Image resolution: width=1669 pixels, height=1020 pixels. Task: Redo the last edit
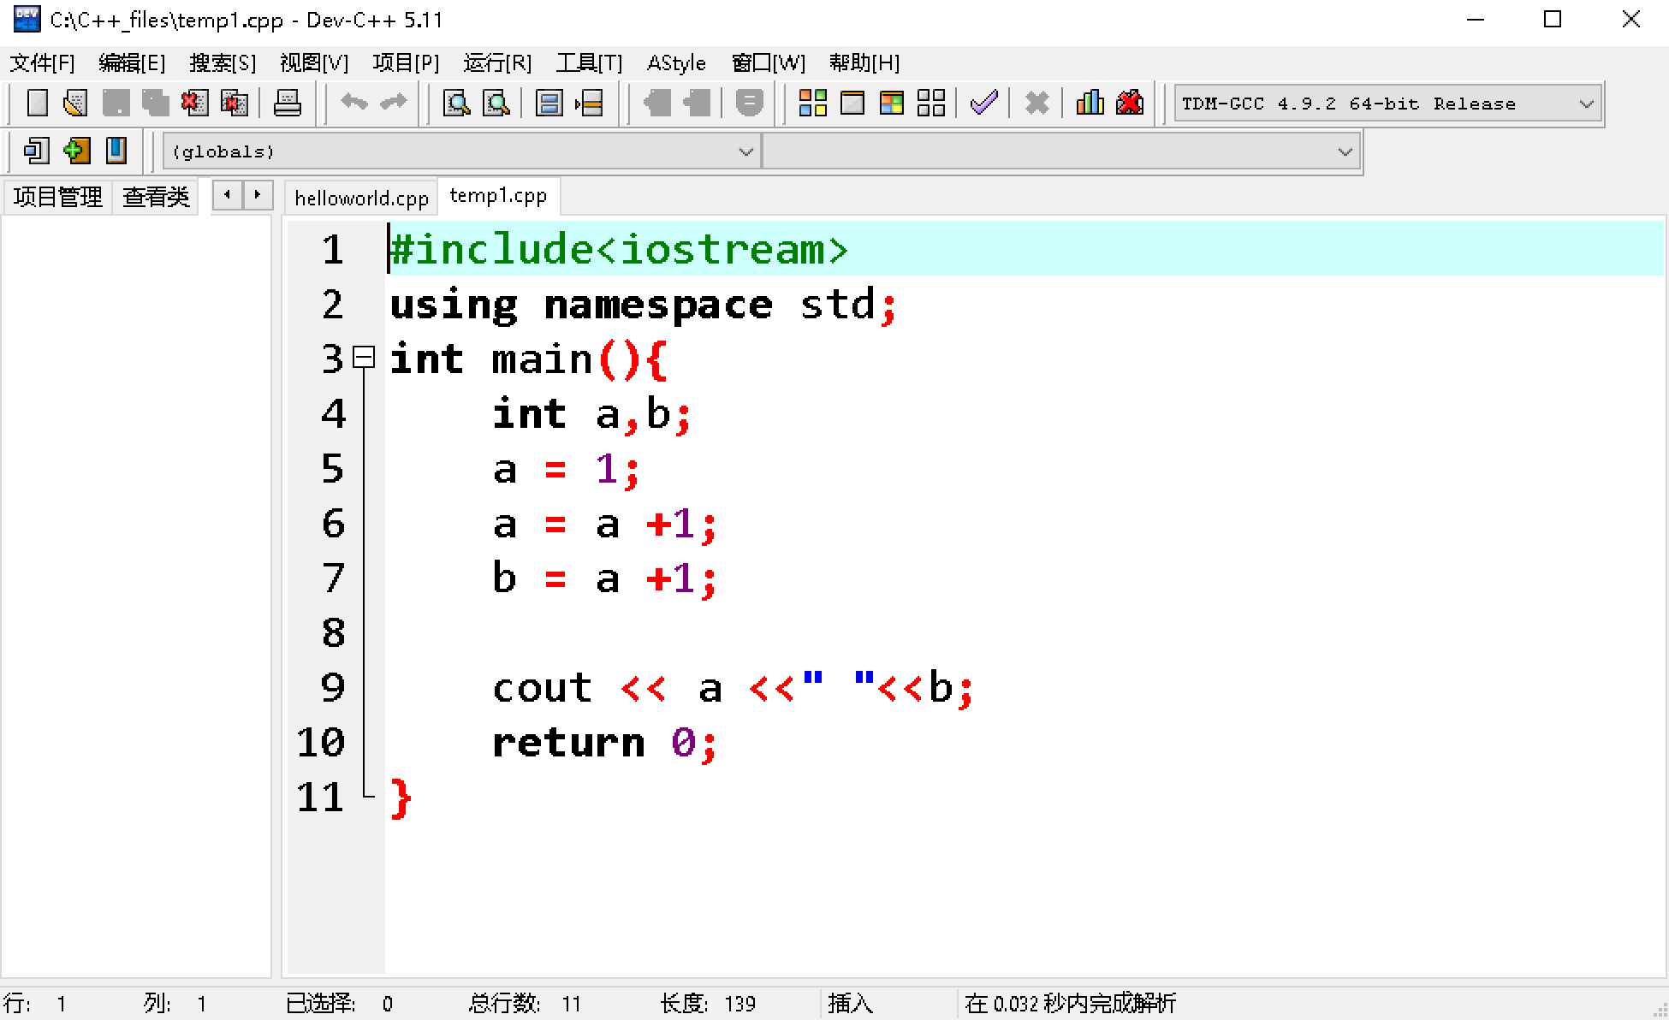point(393,103)
